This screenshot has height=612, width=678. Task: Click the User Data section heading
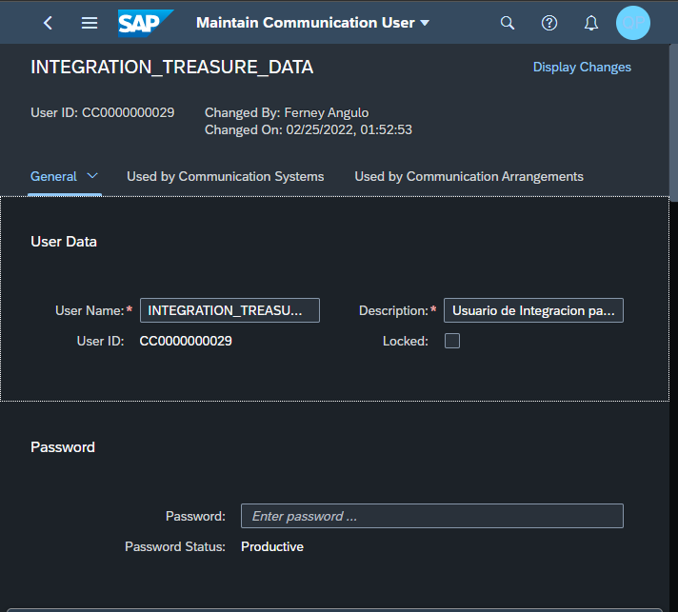click(64, 242)
